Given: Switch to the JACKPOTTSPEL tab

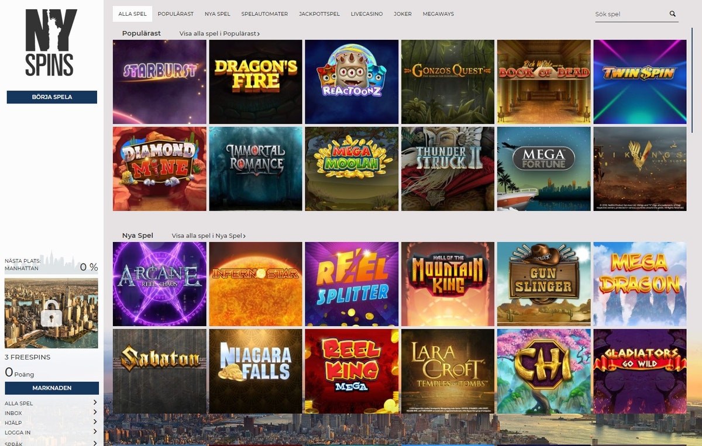Looking at the screenshot, I should [x=319, y=13].
